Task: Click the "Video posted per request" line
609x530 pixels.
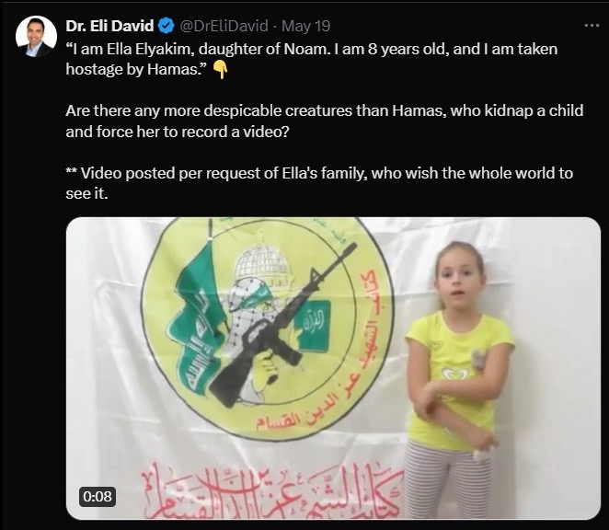Action: click(x=319, y=173)
